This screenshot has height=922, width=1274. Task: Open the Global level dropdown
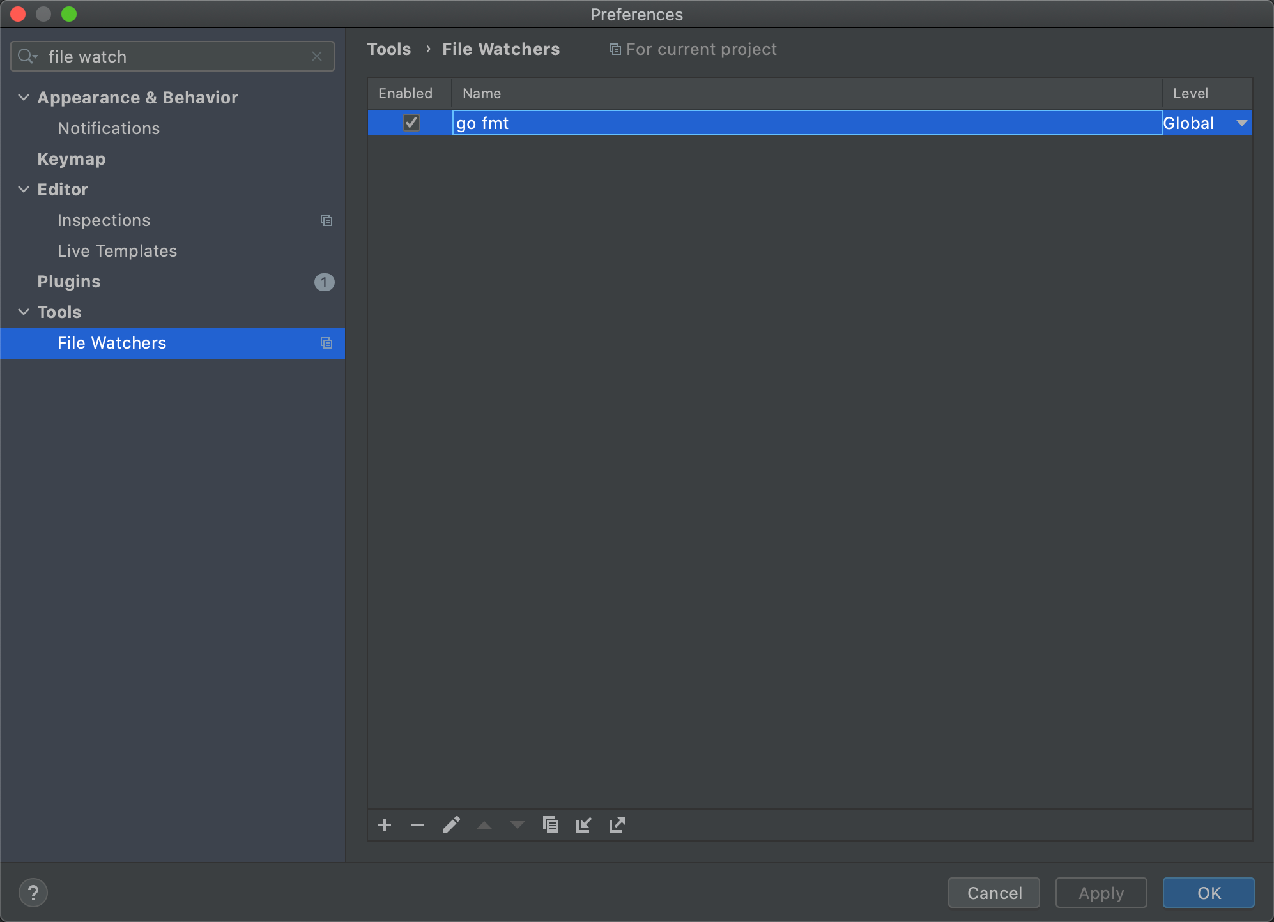[1241, 123]
